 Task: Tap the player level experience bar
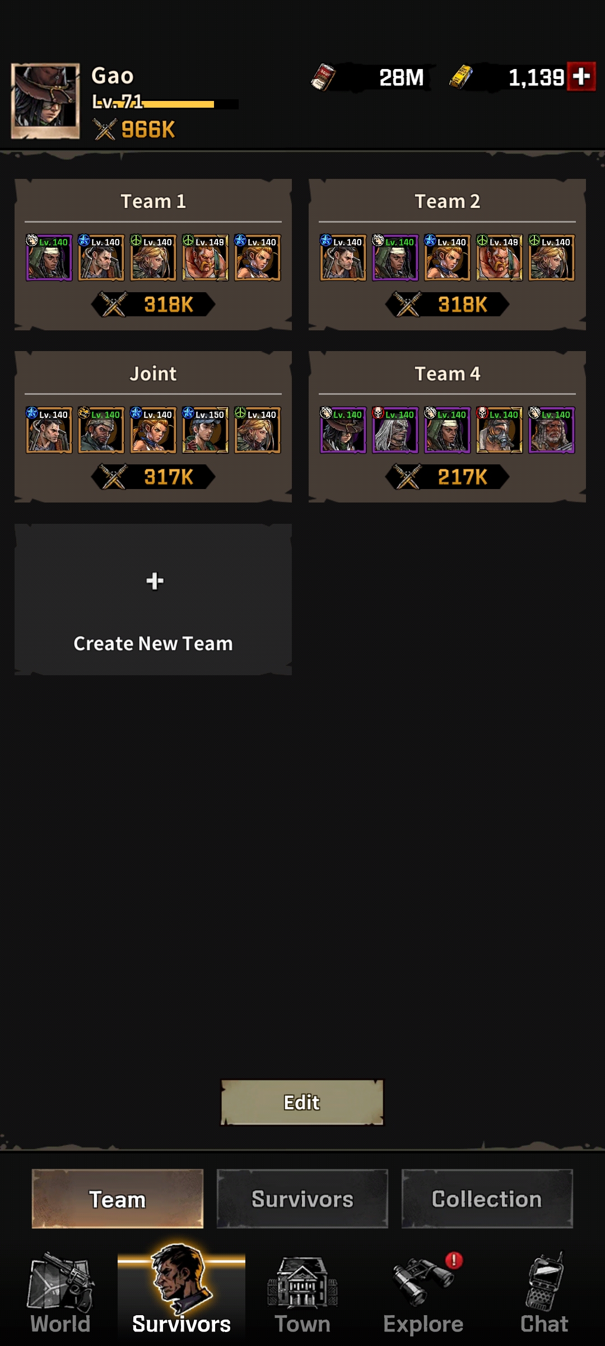(166, 104)
